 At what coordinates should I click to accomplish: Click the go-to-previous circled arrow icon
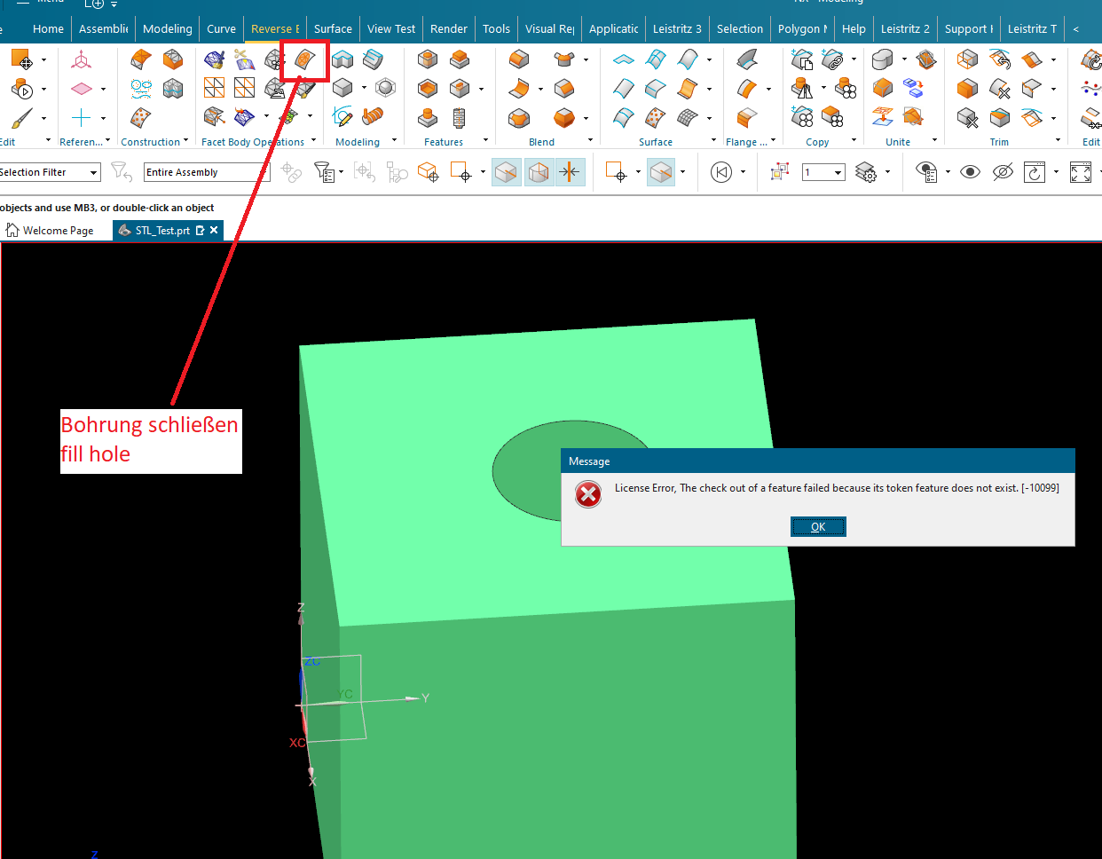(721, 172)
